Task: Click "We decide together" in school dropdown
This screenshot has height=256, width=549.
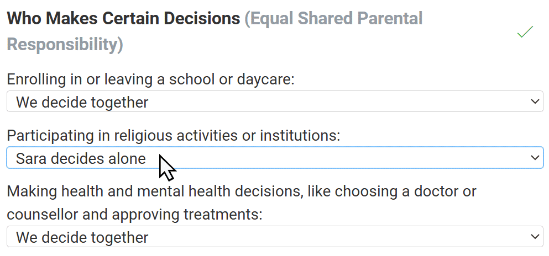Action: tap(82, 102)
